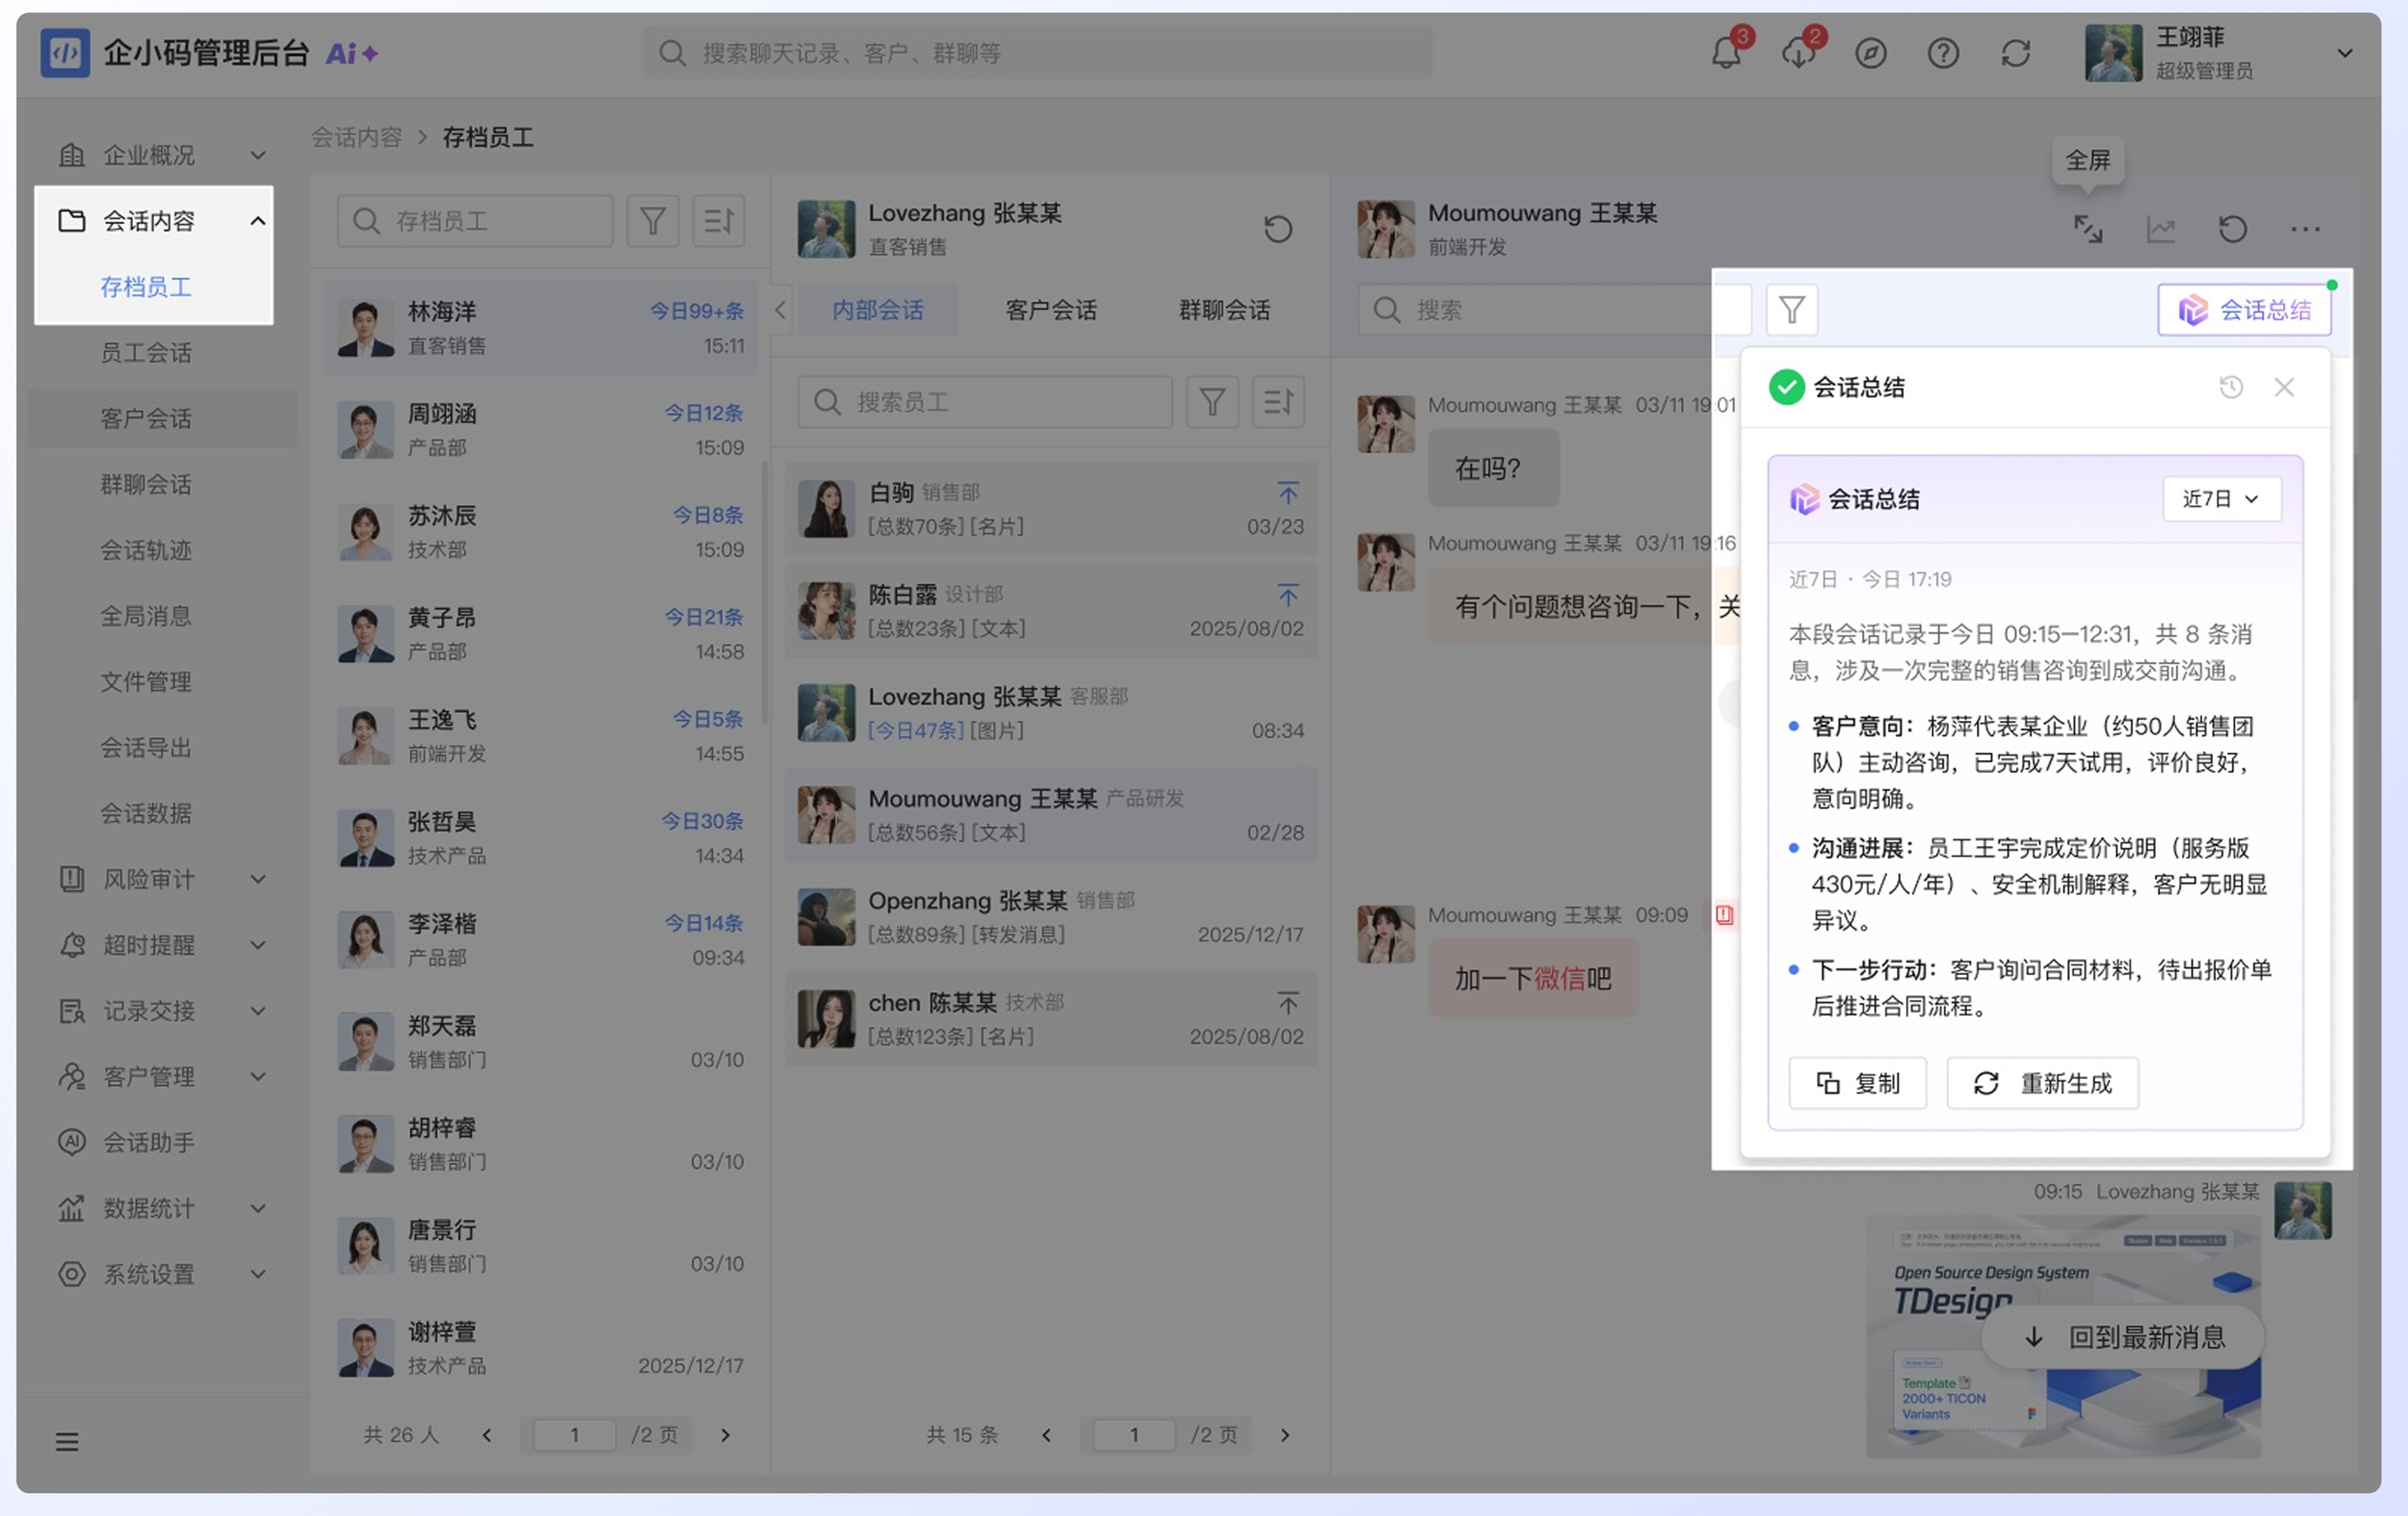Open the notifications bell icon
Screen dimensions: 2408x1516
point(1726,53)
